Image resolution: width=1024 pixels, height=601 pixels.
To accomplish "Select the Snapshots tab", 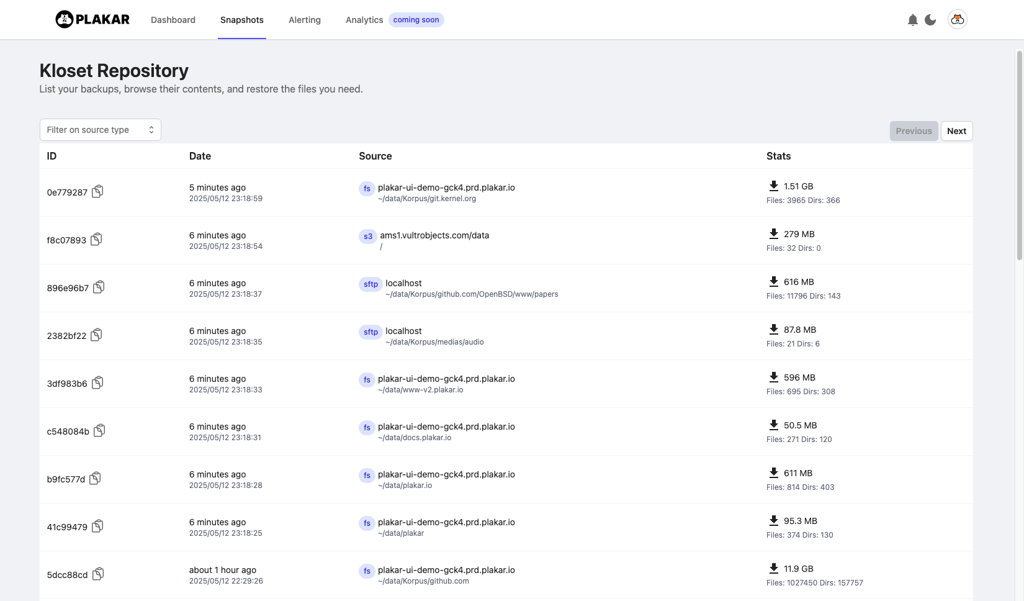I will click(242, 20).
